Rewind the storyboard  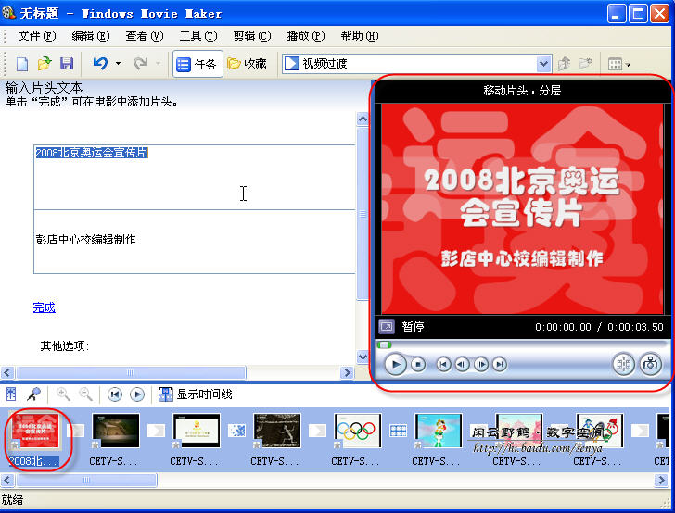click(x=115, y=394)
